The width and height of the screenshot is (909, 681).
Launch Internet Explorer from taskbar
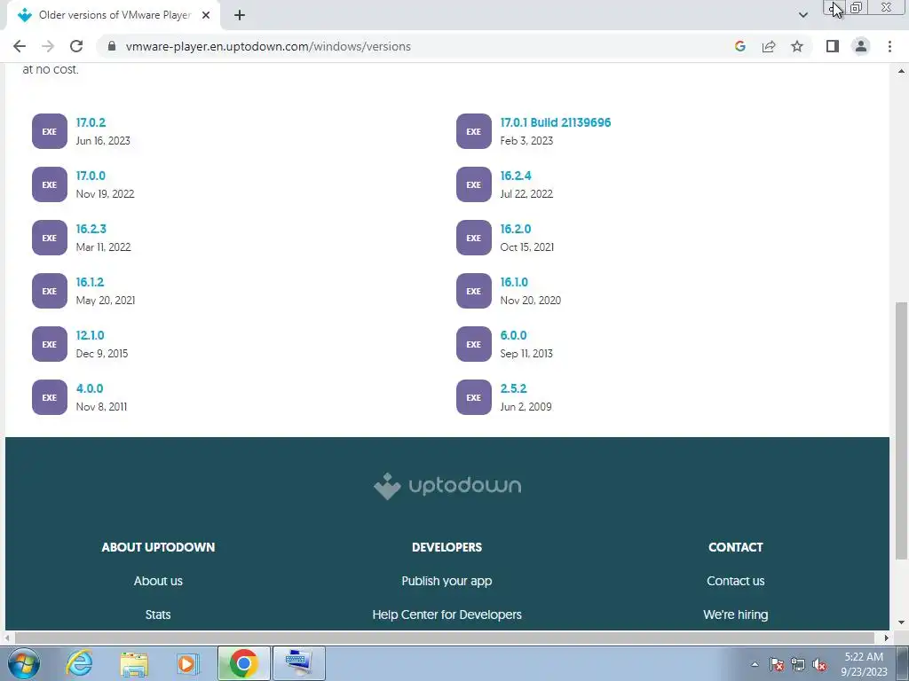79,663
